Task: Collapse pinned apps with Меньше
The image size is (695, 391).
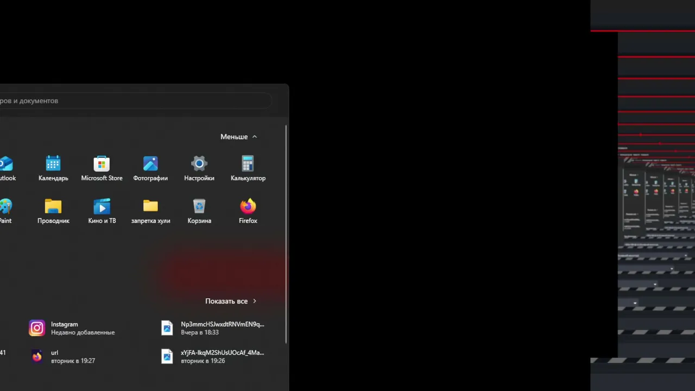Action: (239, 137)
